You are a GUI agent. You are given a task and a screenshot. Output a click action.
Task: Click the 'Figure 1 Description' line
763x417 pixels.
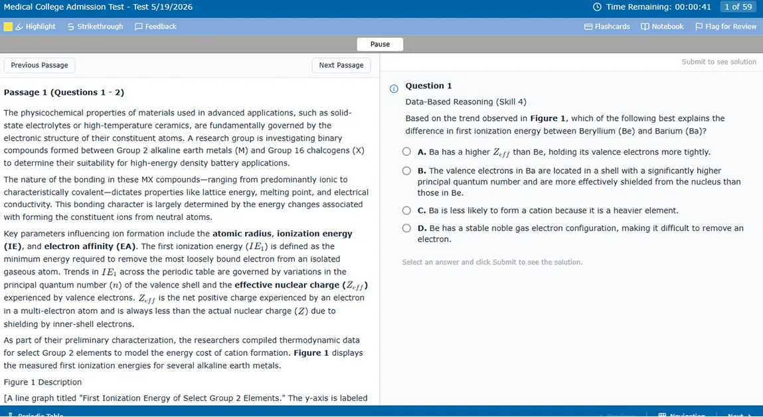pyautogui.click(x=42, y=382)
